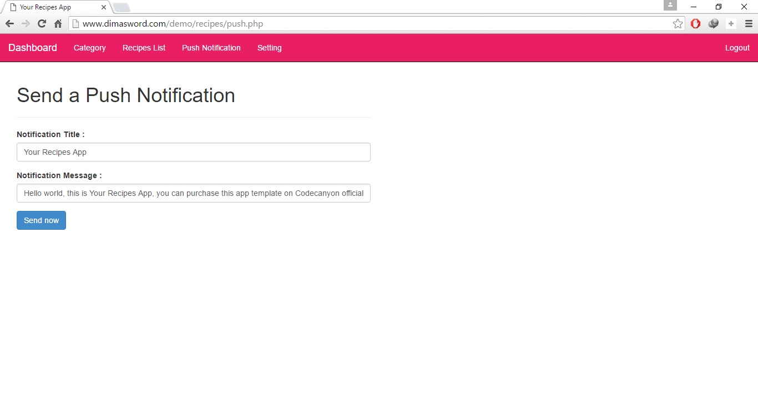Click the plus extension icon
The image size is (758, 404).
click(x=731, y=24)
